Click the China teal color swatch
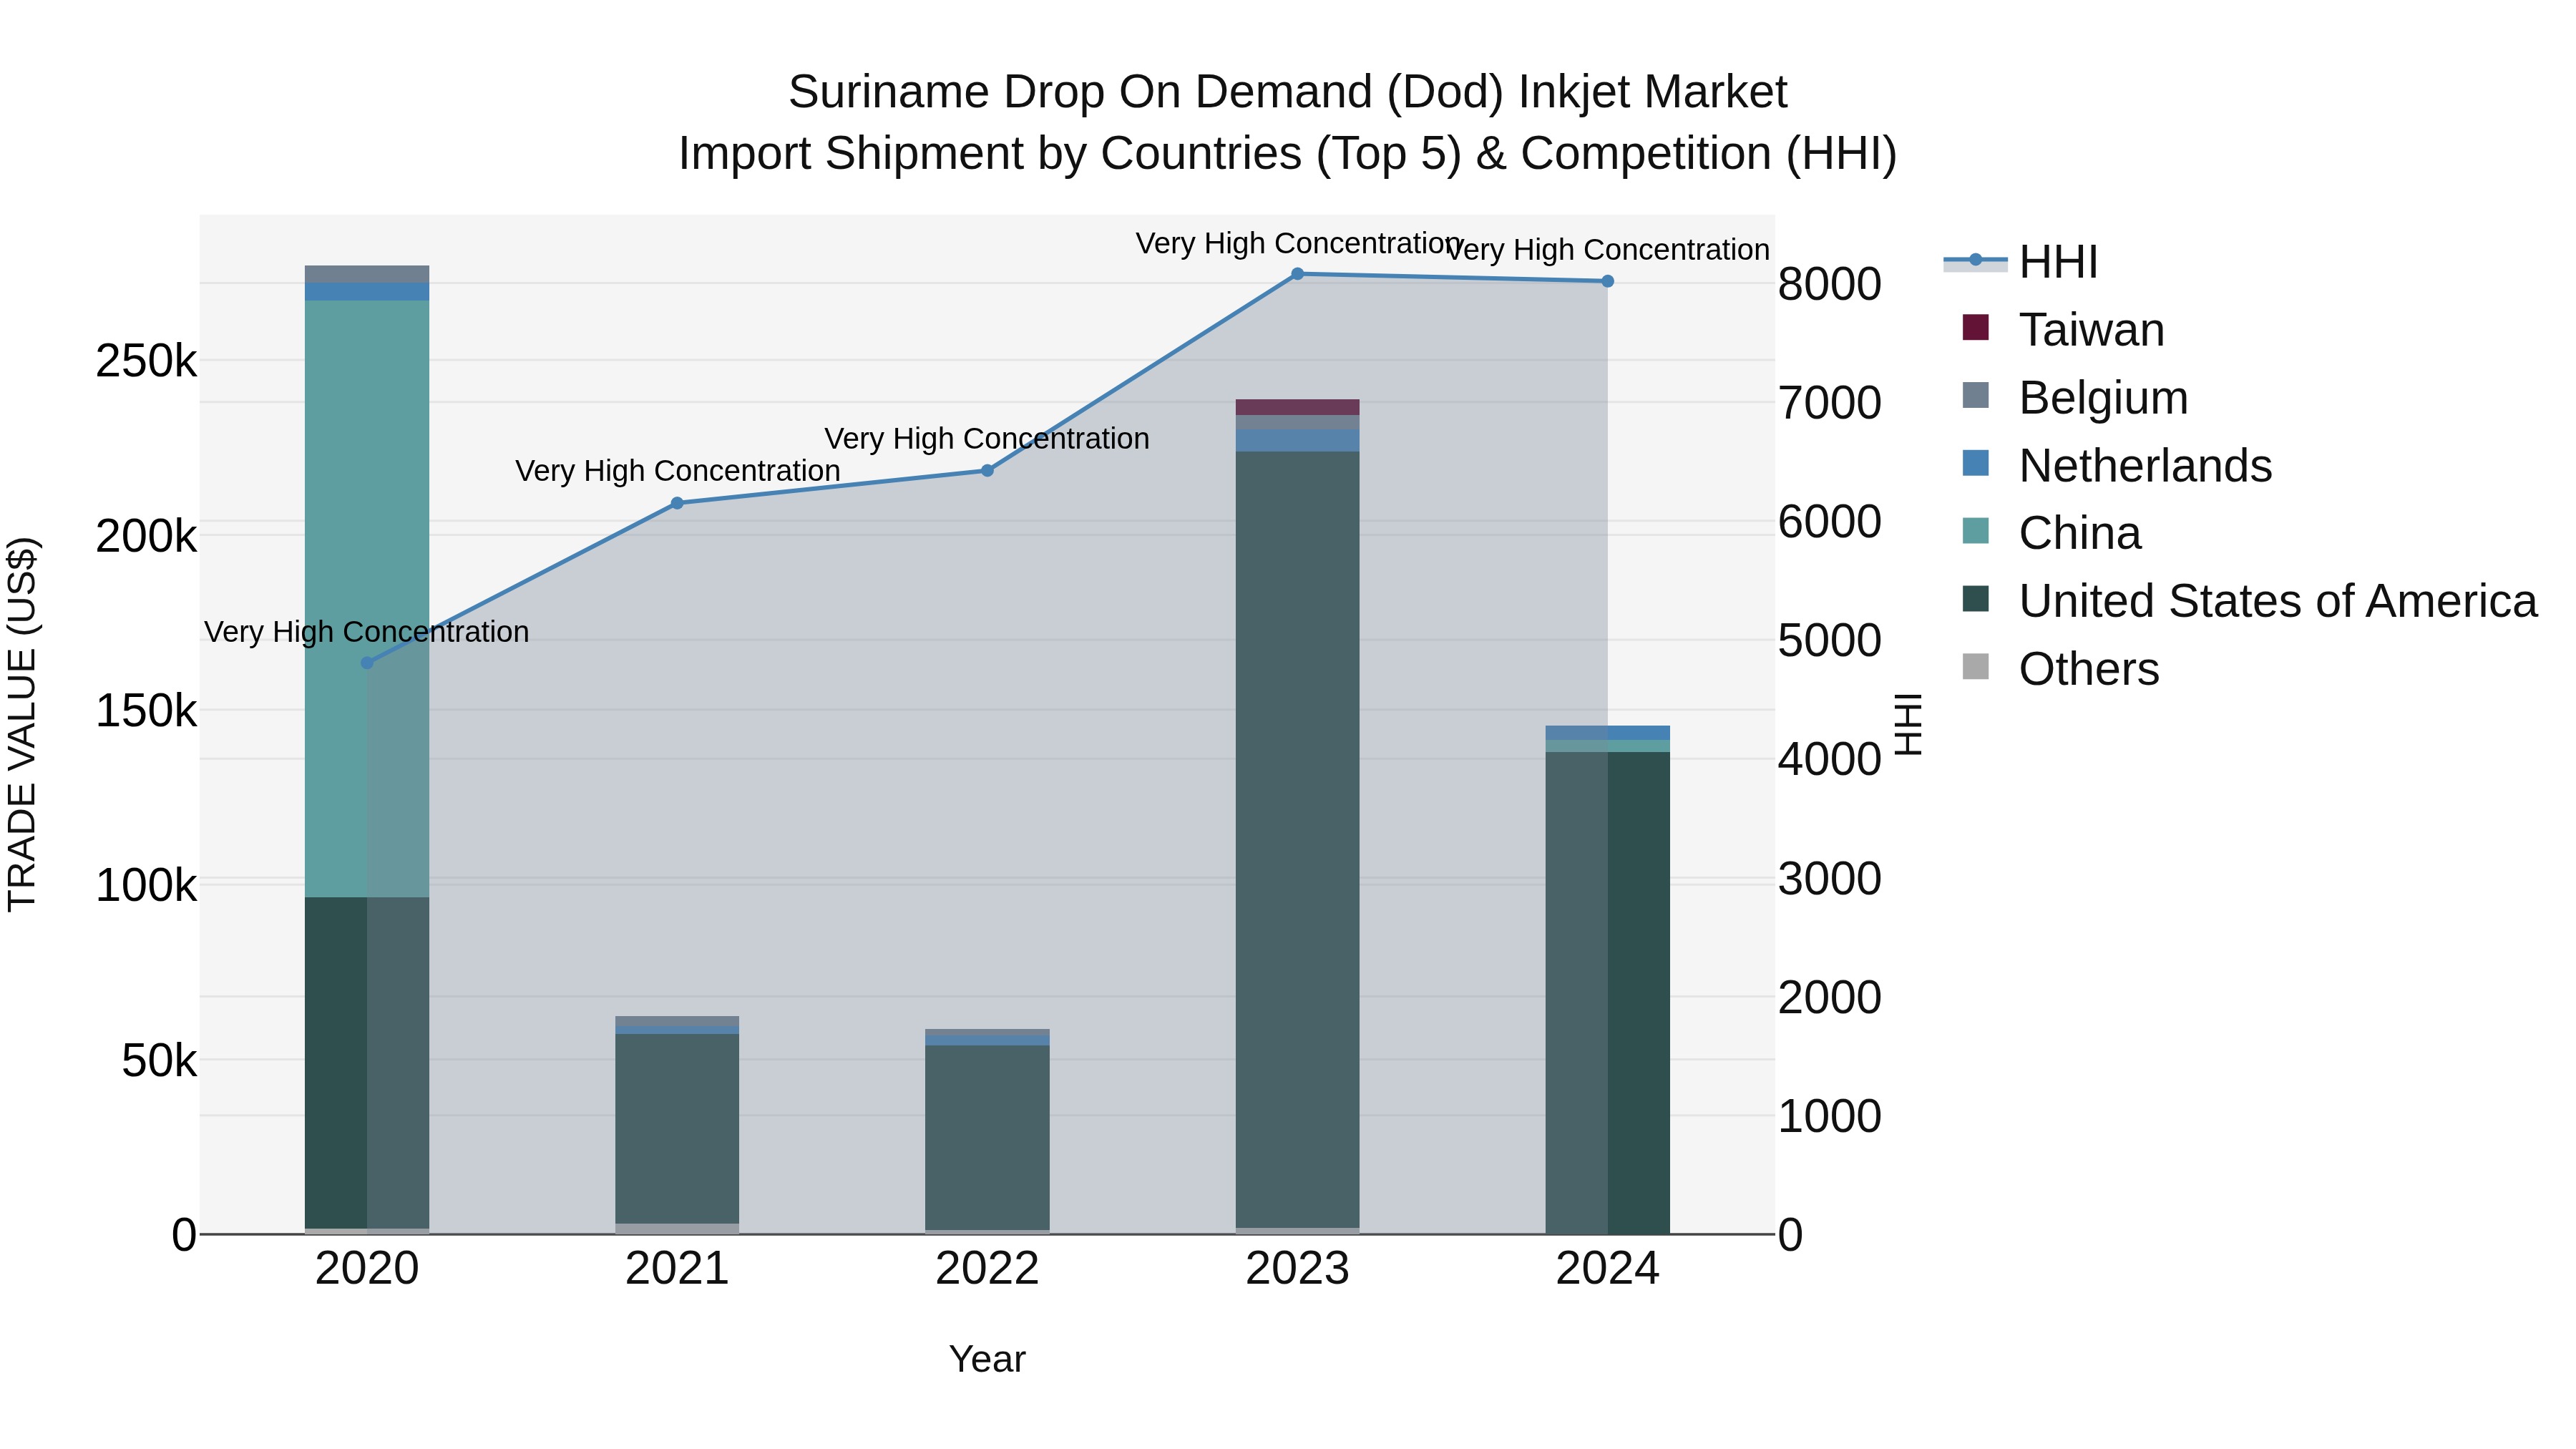 [1975, 531]
